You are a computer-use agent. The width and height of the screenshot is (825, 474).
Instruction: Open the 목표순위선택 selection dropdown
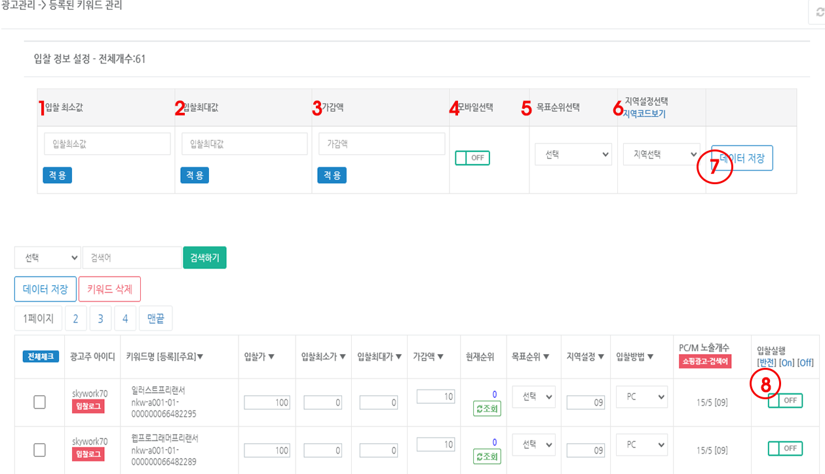coord(573,155)
